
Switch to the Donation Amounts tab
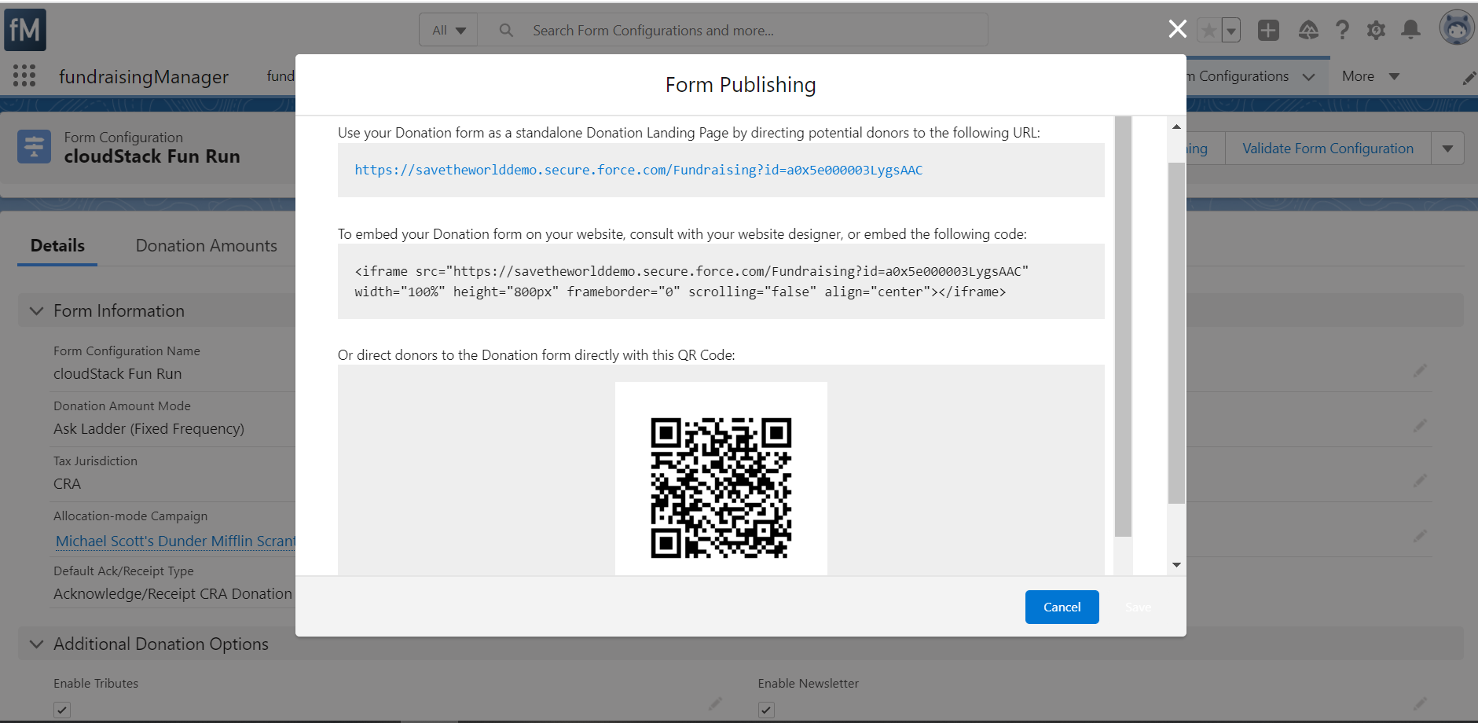[206, 245]
